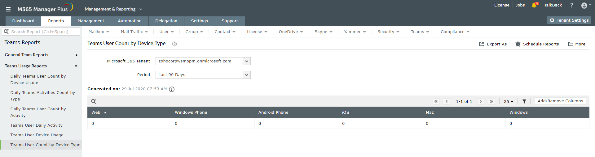
Task: Click the M365 Manager Plus logo
Action: (45, 8)
